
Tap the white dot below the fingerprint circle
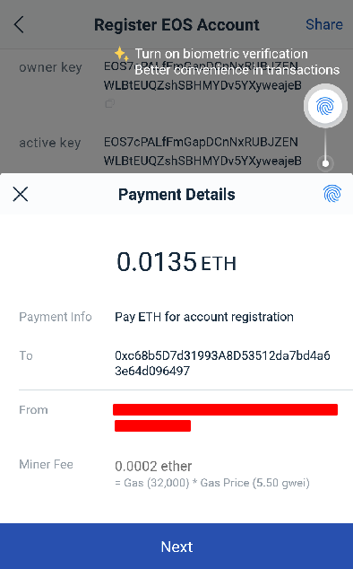325,163
